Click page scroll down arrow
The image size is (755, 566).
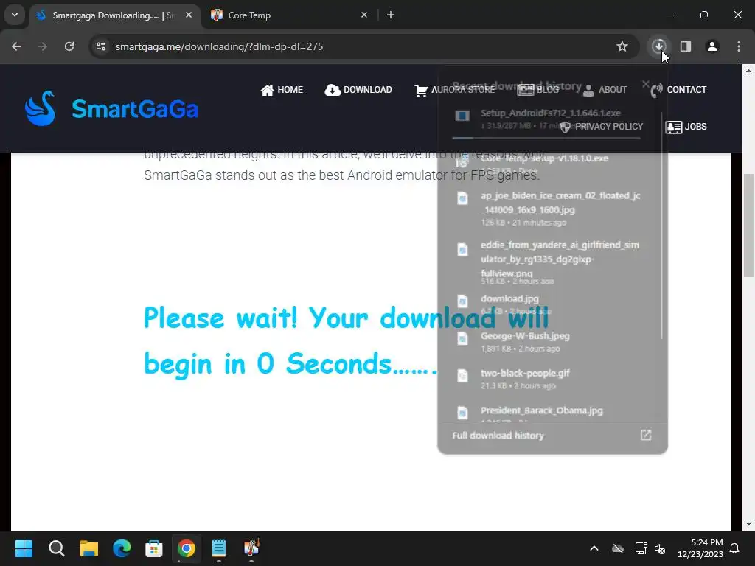click(x=748, y=524)
